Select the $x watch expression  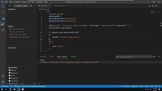[x=17, y=29]
